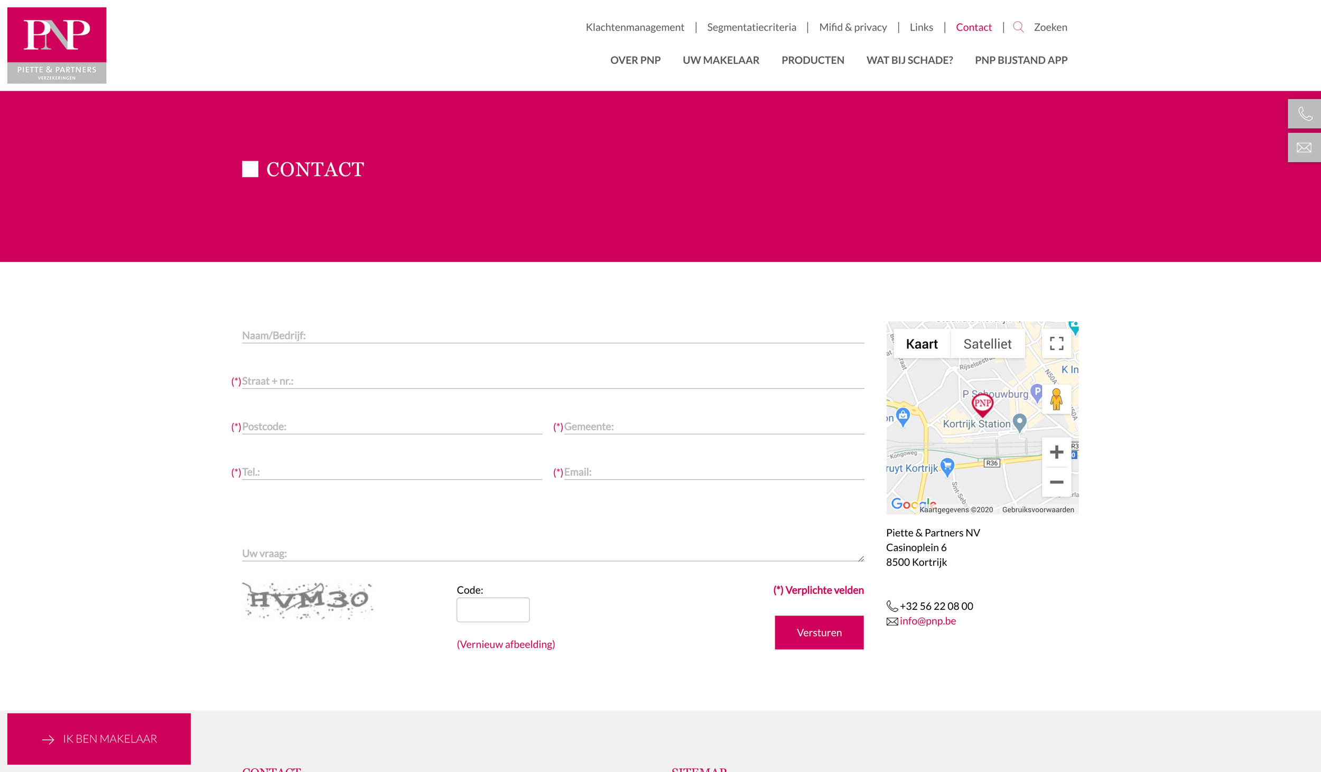1321x772 pixels.
Task: Click the search magnifier icon
Action: (x=1018, y=27)
